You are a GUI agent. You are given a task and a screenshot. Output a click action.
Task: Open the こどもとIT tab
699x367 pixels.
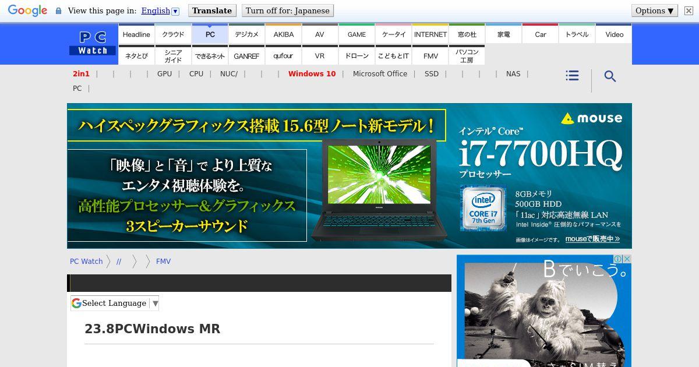[393, 55]
